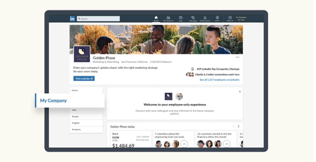The image size is (316, 162).
Task: Open the Notifications bell icon
Action: point(205,19)
